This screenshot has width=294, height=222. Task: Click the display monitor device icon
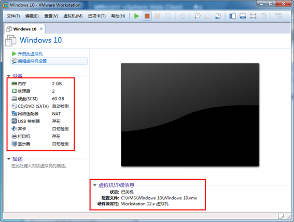pyautogui.click(x=14, y=144)
